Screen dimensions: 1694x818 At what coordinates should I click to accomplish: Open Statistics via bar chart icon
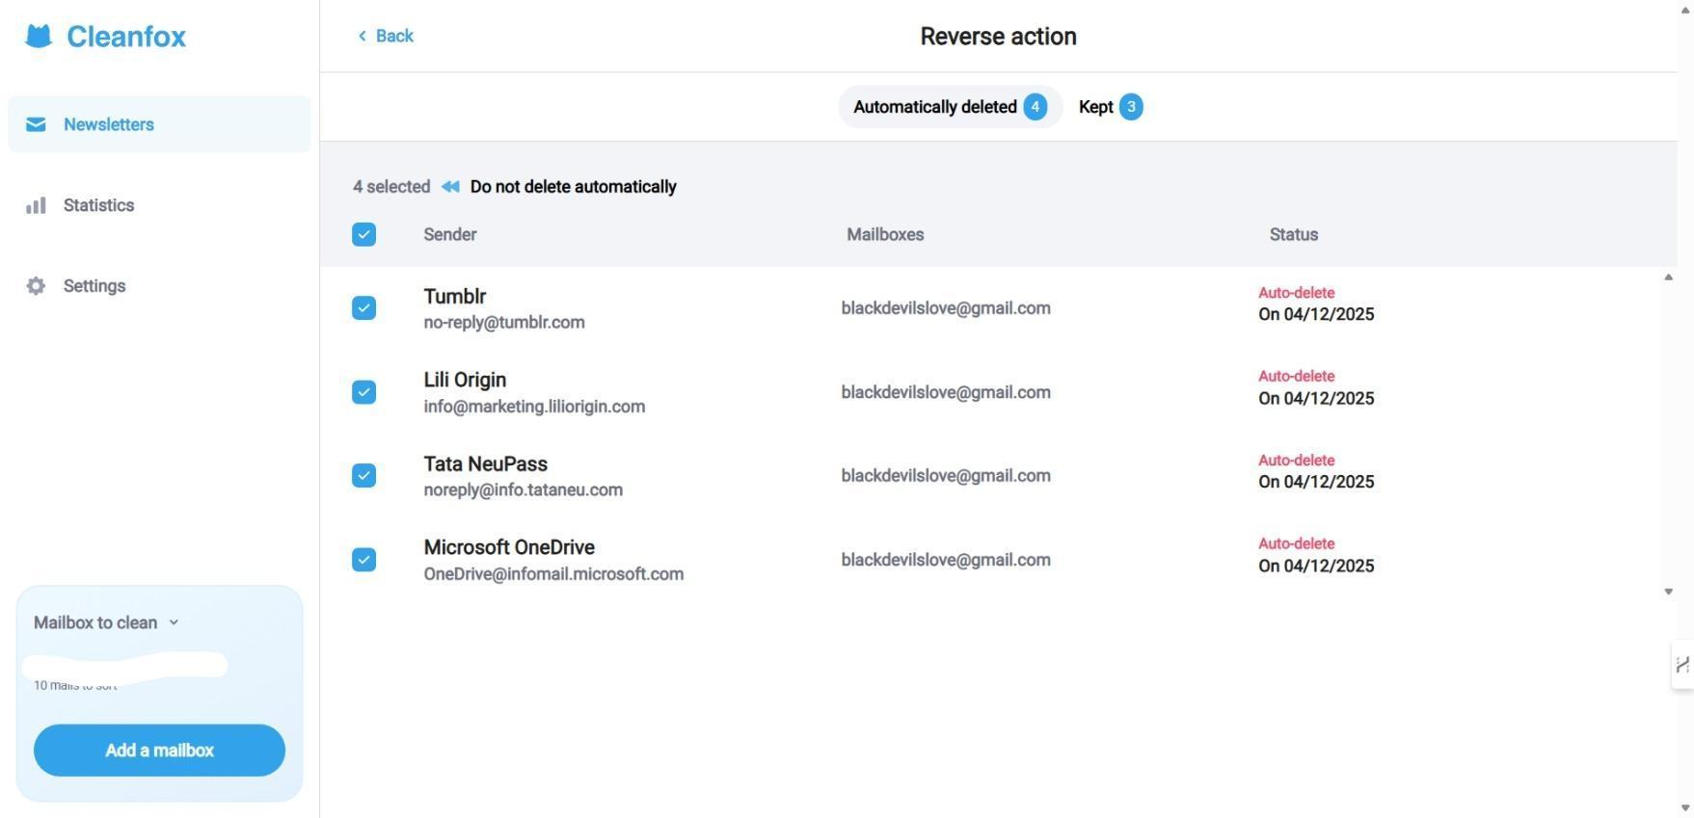click(x=36, y=205)
